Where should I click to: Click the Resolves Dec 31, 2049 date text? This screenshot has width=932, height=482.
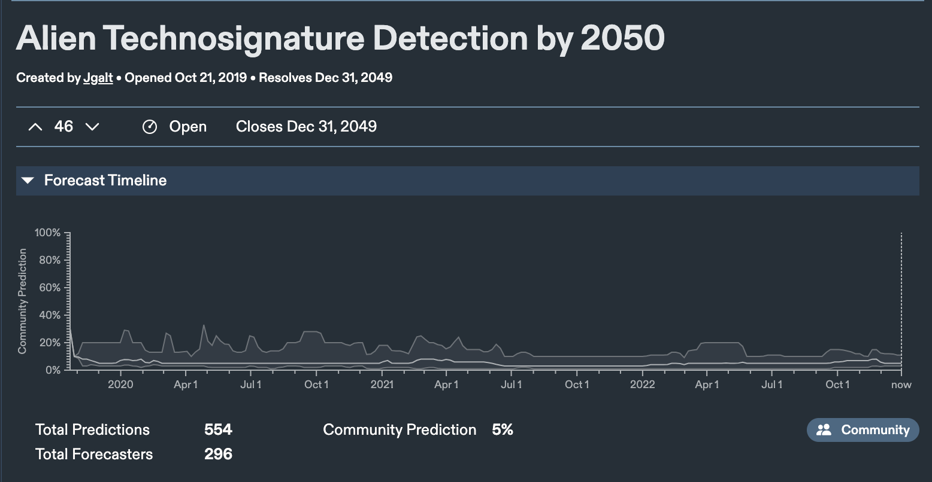pyautogui.click(x=325, y=78)
